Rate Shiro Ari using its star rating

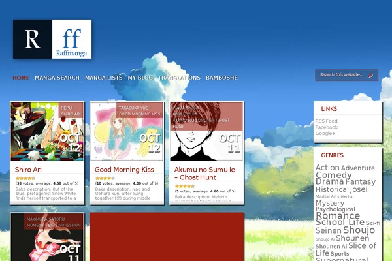[x=25, y=178]
